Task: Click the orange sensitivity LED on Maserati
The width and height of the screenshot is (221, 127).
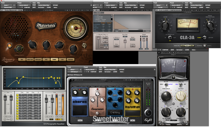Action: click(9, 45)
